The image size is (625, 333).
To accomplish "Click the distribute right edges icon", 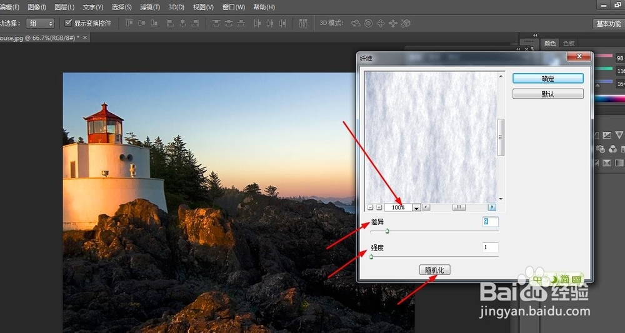I will tap(282, 23).
